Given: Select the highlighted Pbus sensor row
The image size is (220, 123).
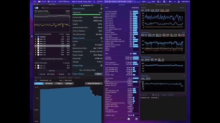Looking at the screenshot, I should click(122, 82).
